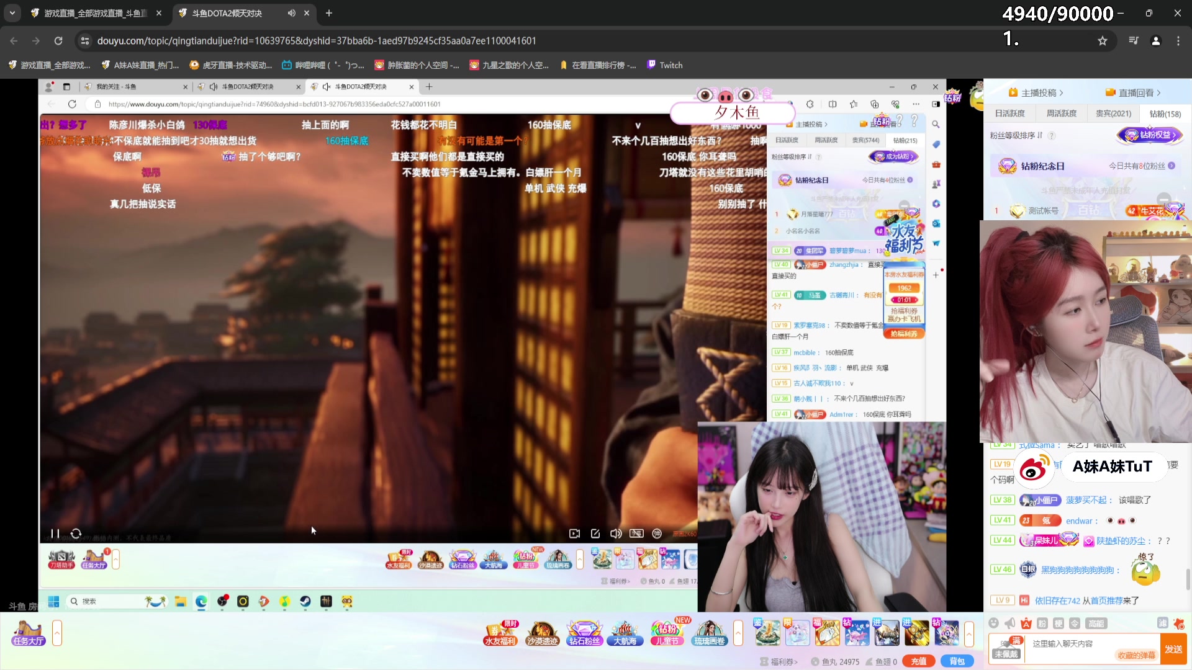
Task: Open the emoji picker in chat toolbar
Action: click(x=994, y=623)
